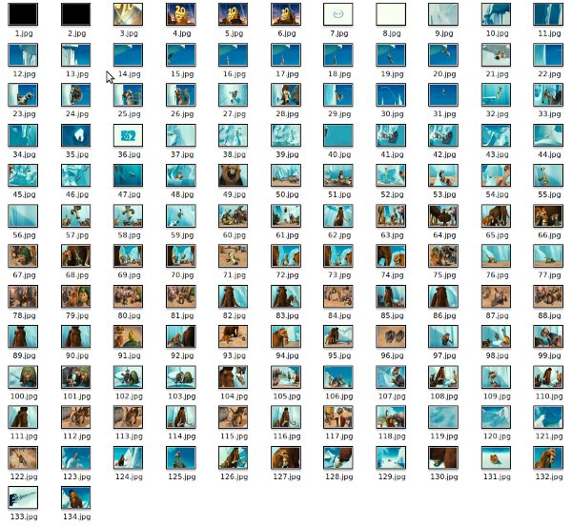The height and width of the screenshot is (526, 572).
Task: Select the 117.jpg thumbnail
Action: pyautogui.click(x=338, y=417)
